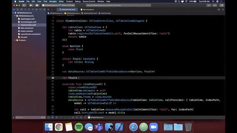Open the related items grid icon
The width and height of the screenshot is (237, 133).
click(x=49, y=10)
